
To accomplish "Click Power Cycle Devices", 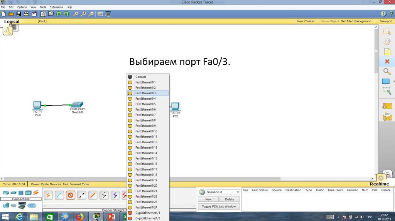I will coord(46,184).
